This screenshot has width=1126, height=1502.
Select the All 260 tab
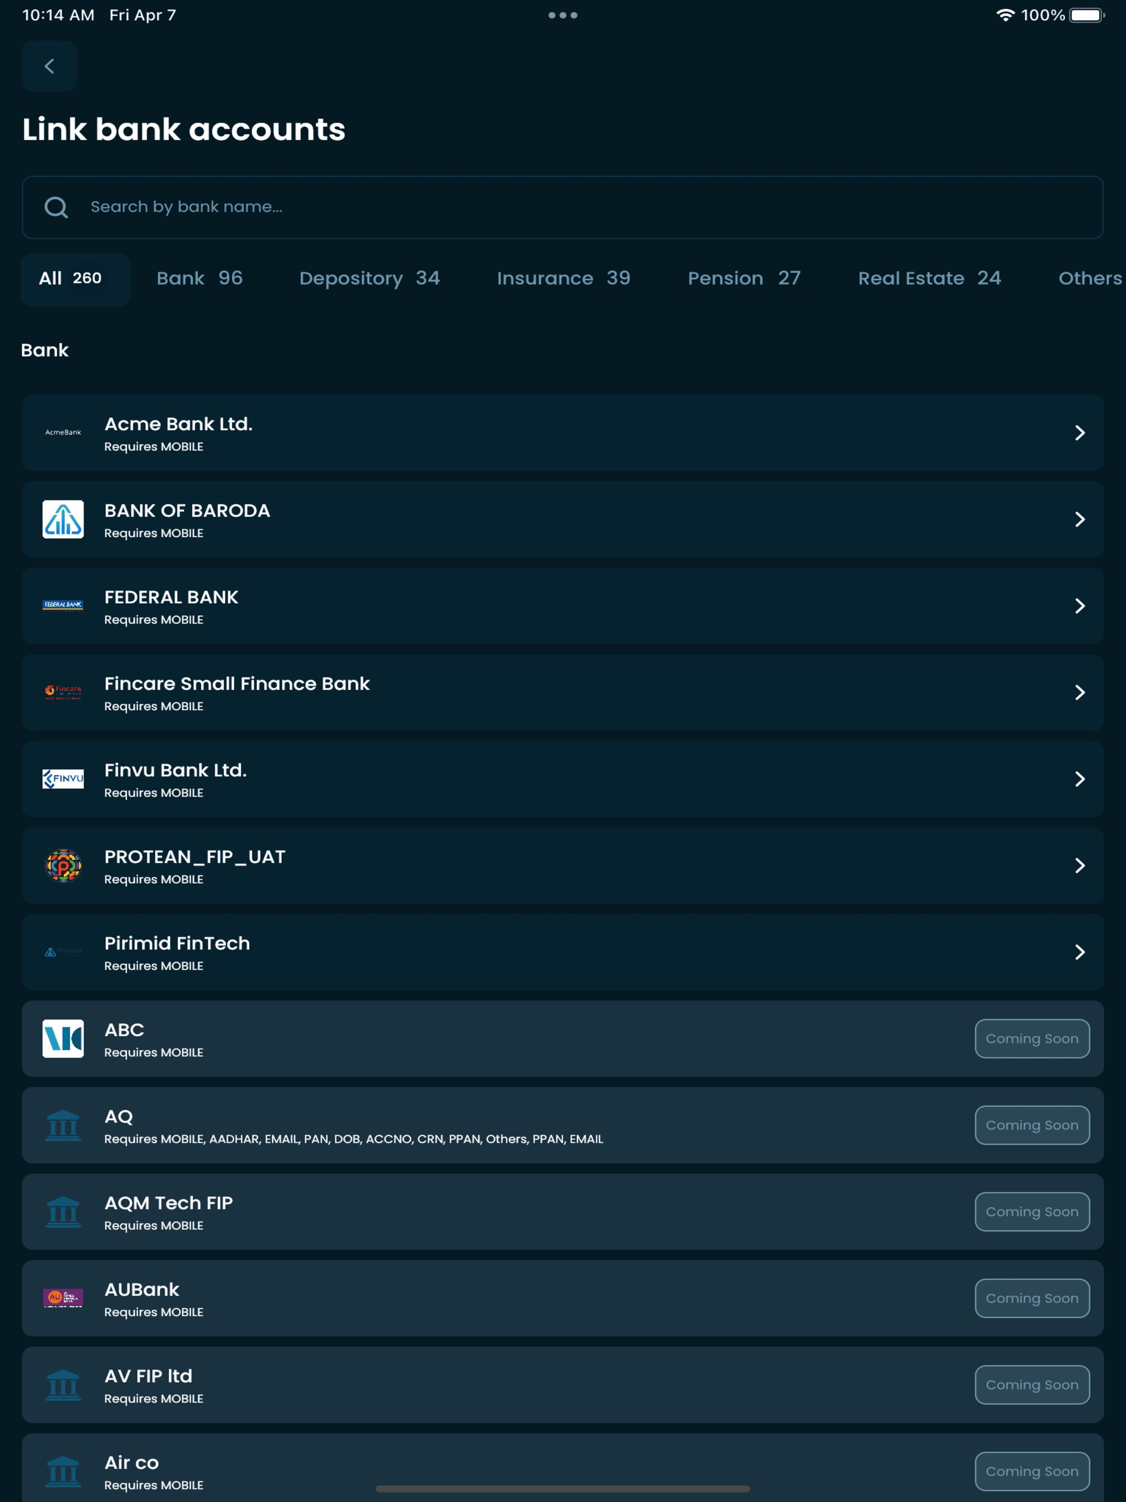75,279
